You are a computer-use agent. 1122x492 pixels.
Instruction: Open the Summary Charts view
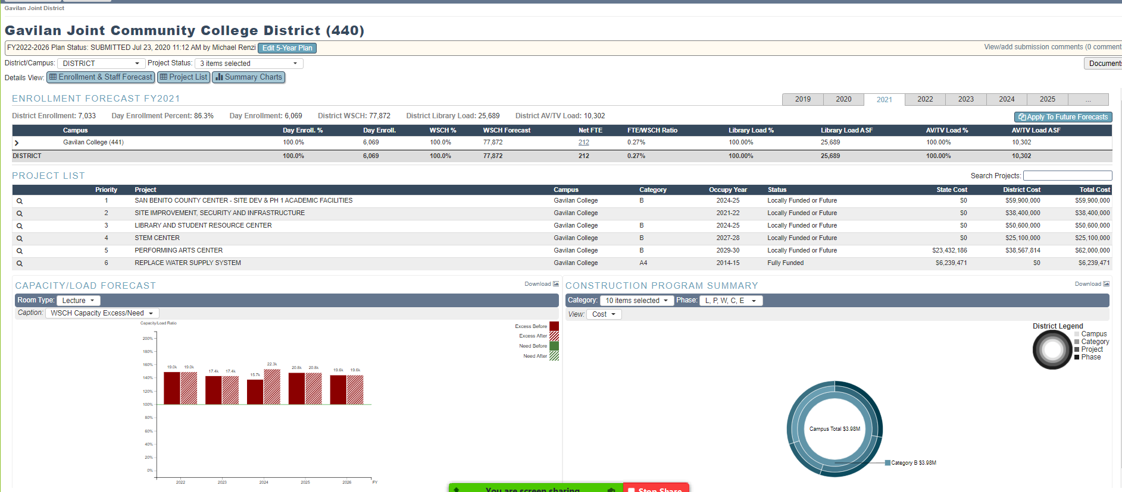pos(249,77)
